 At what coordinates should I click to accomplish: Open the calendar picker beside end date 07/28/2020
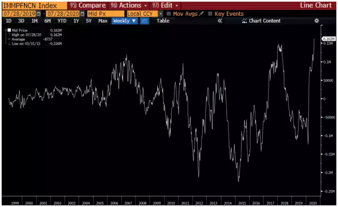coord(82,14)
